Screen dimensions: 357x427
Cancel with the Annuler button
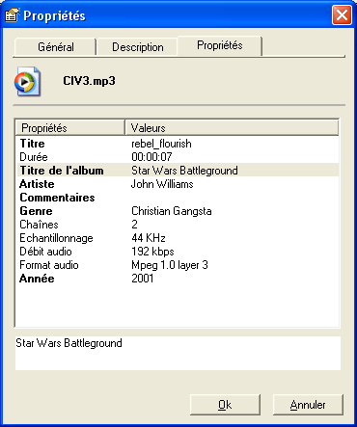tap(308, 405)
